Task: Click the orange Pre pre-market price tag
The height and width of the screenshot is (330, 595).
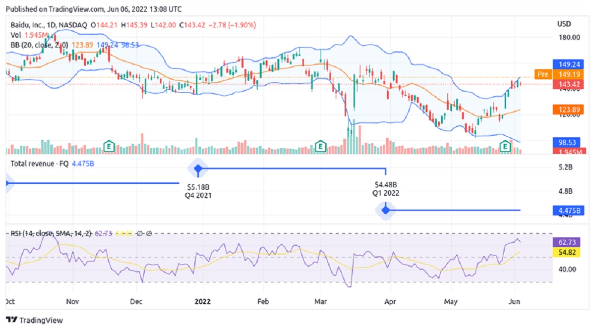Action: click(542, 74)
